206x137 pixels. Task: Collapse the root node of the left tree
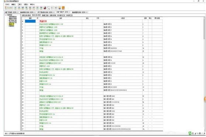point(6,15)
